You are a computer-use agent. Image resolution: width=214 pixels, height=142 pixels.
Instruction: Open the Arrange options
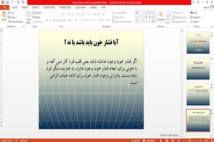point(161,17)
